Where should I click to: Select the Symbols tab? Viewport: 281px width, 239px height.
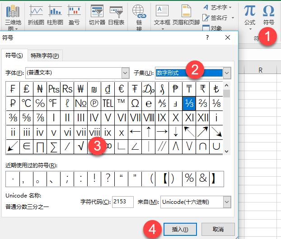coord(14,55)
